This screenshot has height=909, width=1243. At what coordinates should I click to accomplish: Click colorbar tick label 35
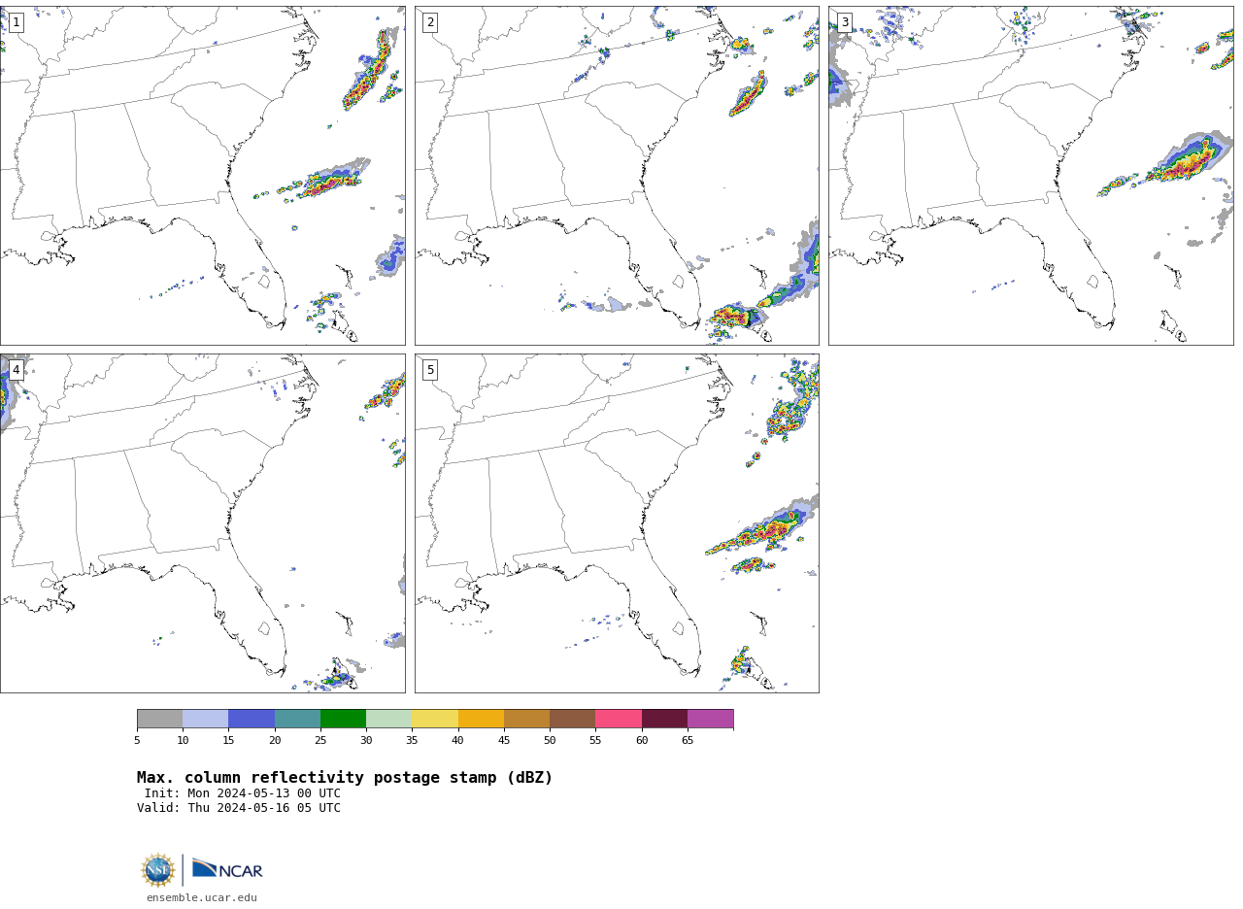[x=412, y=741]
